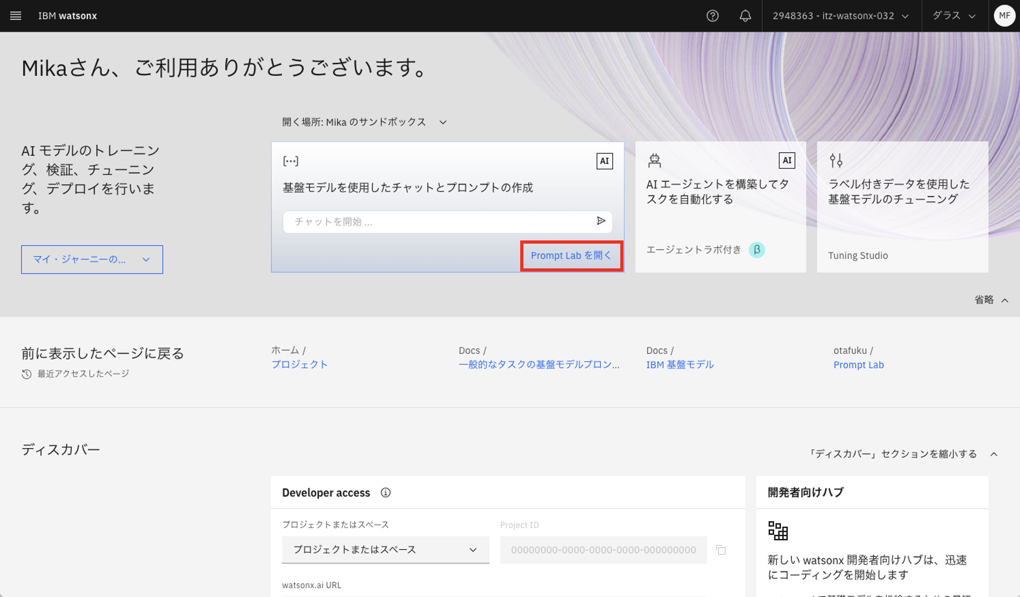Screen dimensions: 1020x597
Task: Open the IBM 基盤モデル docs link
Action: 680,365
